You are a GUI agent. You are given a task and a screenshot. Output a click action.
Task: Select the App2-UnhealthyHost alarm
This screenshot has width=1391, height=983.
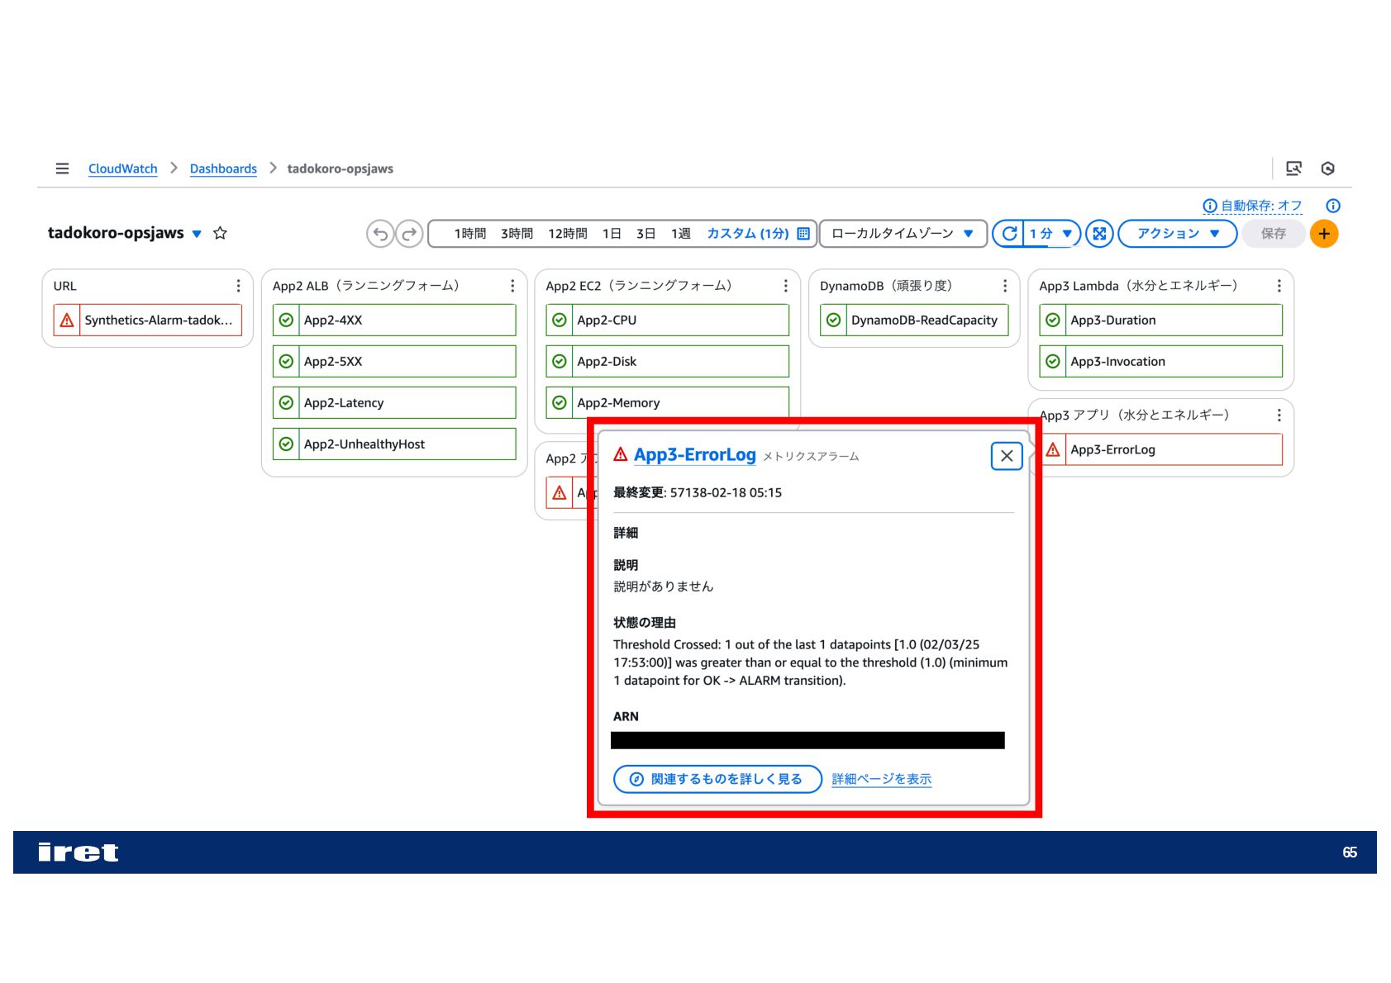394,444
